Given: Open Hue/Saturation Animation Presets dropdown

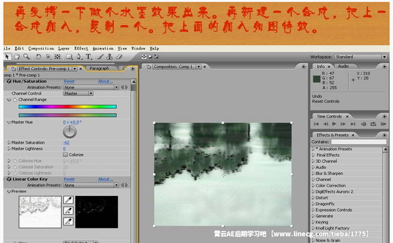Looking at the screenshot, I should [91, 87].
